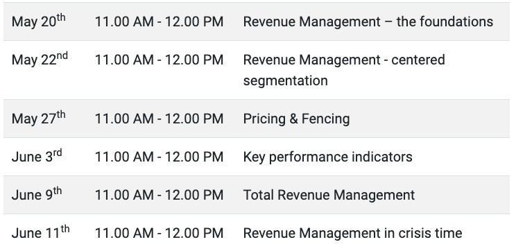Click 'Revenue Management - centered segmentation' title
Image resolution: width=516 pixels, height=251 pixels.
(x=344, y=70)
